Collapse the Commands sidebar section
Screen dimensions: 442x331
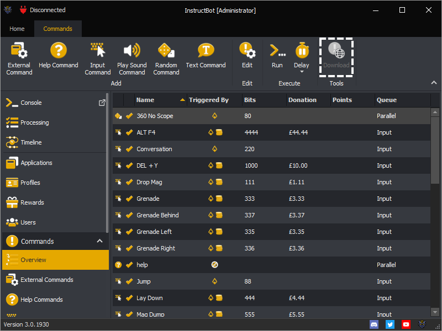pos(99,241)
